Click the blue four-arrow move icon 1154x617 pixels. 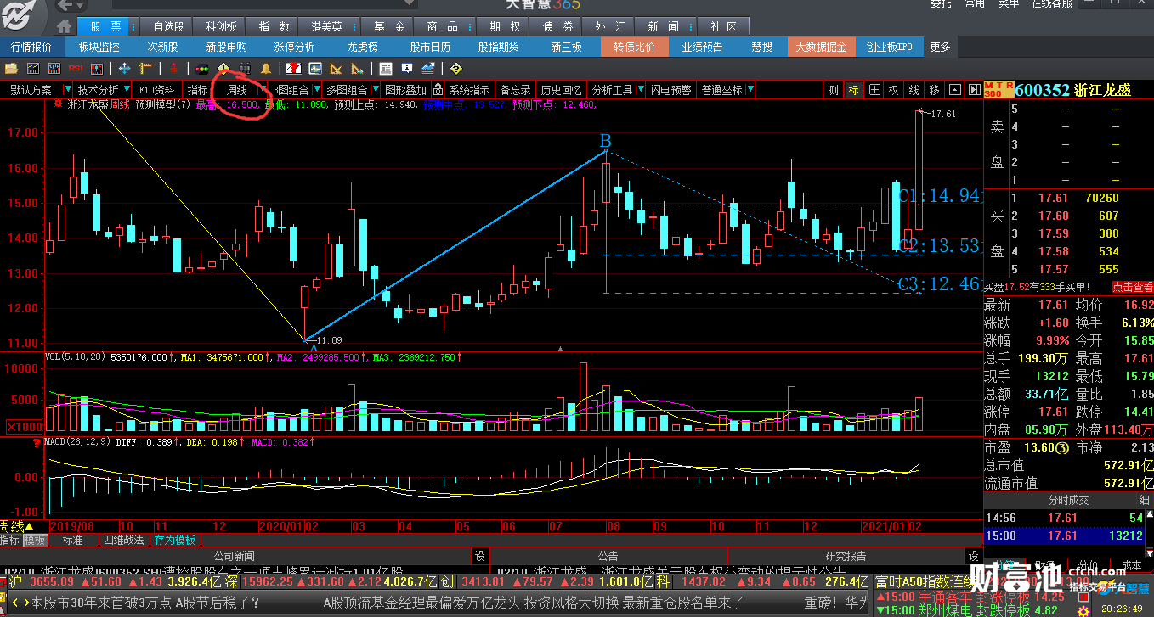pos(124,68)
